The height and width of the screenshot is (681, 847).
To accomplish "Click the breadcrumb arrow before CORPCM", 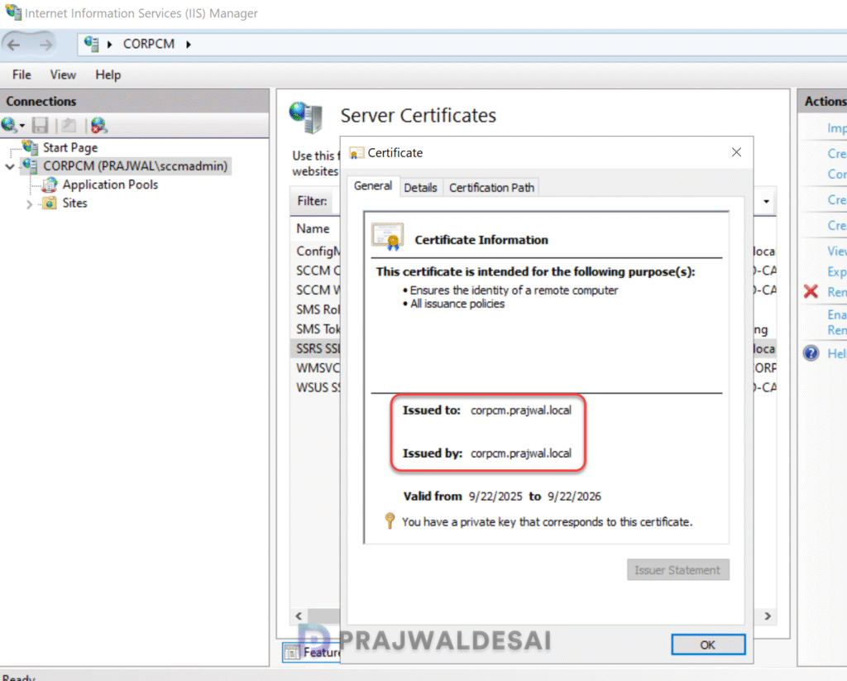I will [110, 45].
